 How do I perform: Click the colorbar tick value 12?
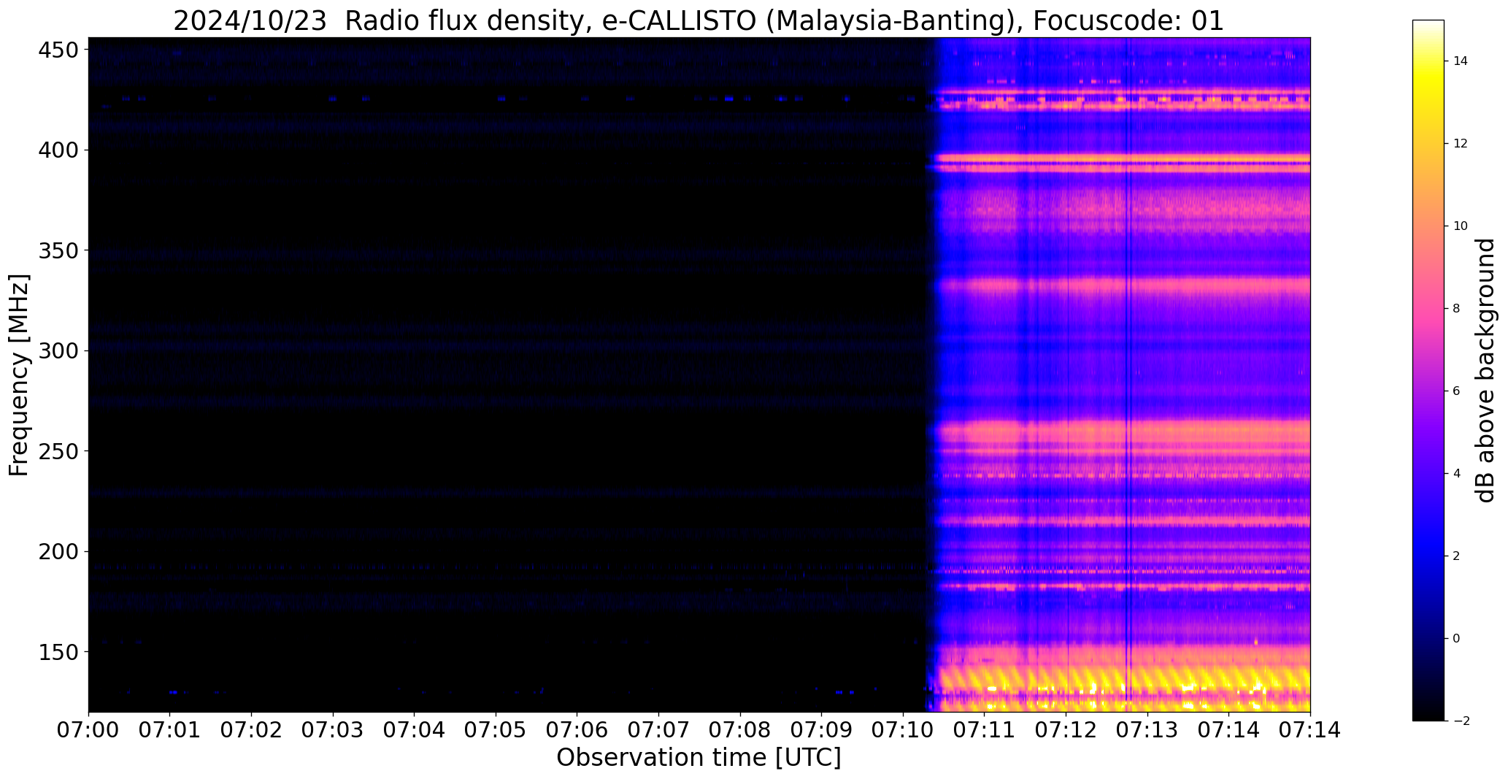tap(1461, 144)
